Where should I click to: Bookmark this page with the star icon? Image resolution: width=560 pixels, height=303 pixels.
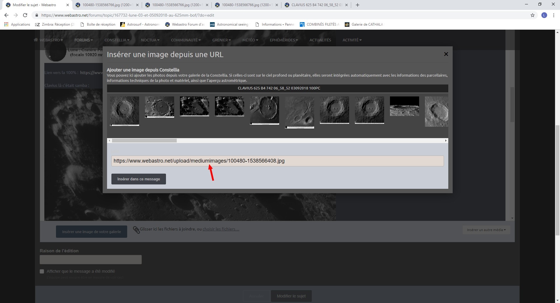click(533, 15)
